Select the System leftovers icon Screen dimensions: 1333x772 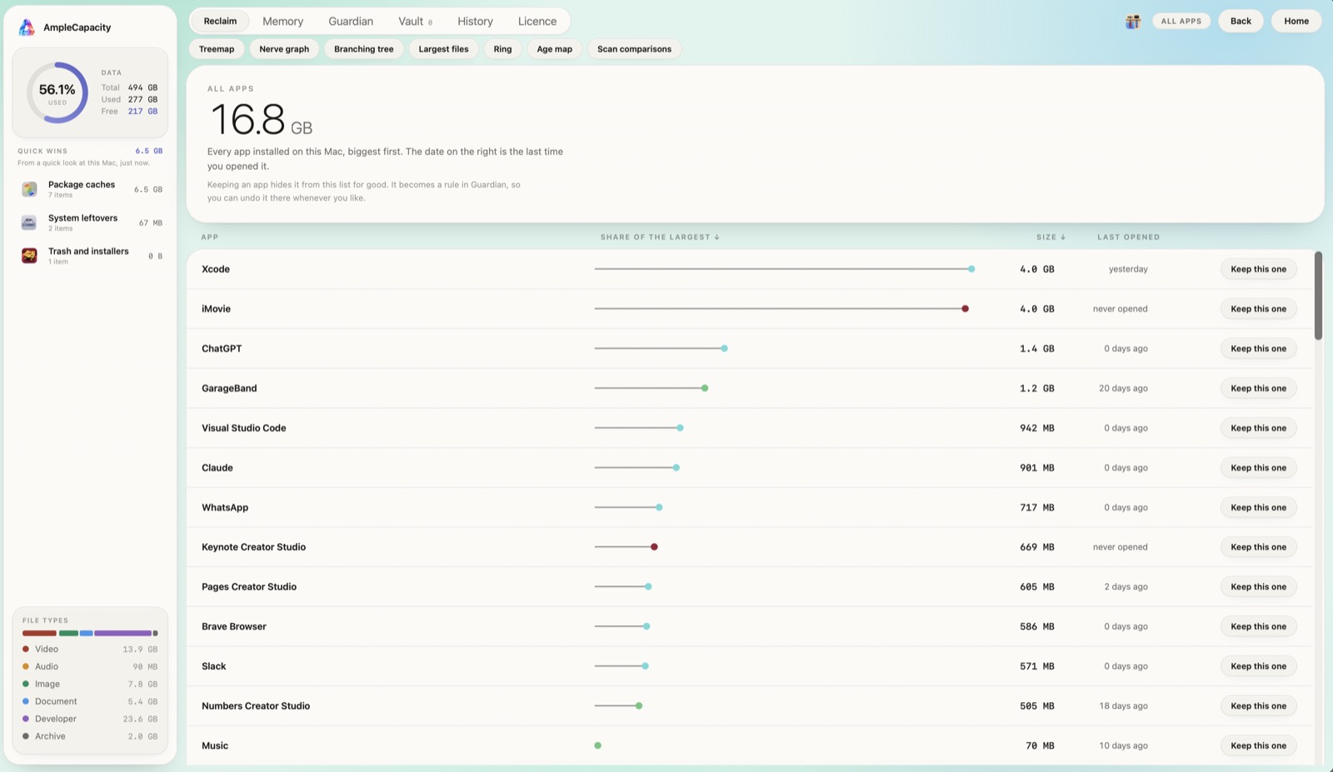pyautogui.click(x=29, y=222)
